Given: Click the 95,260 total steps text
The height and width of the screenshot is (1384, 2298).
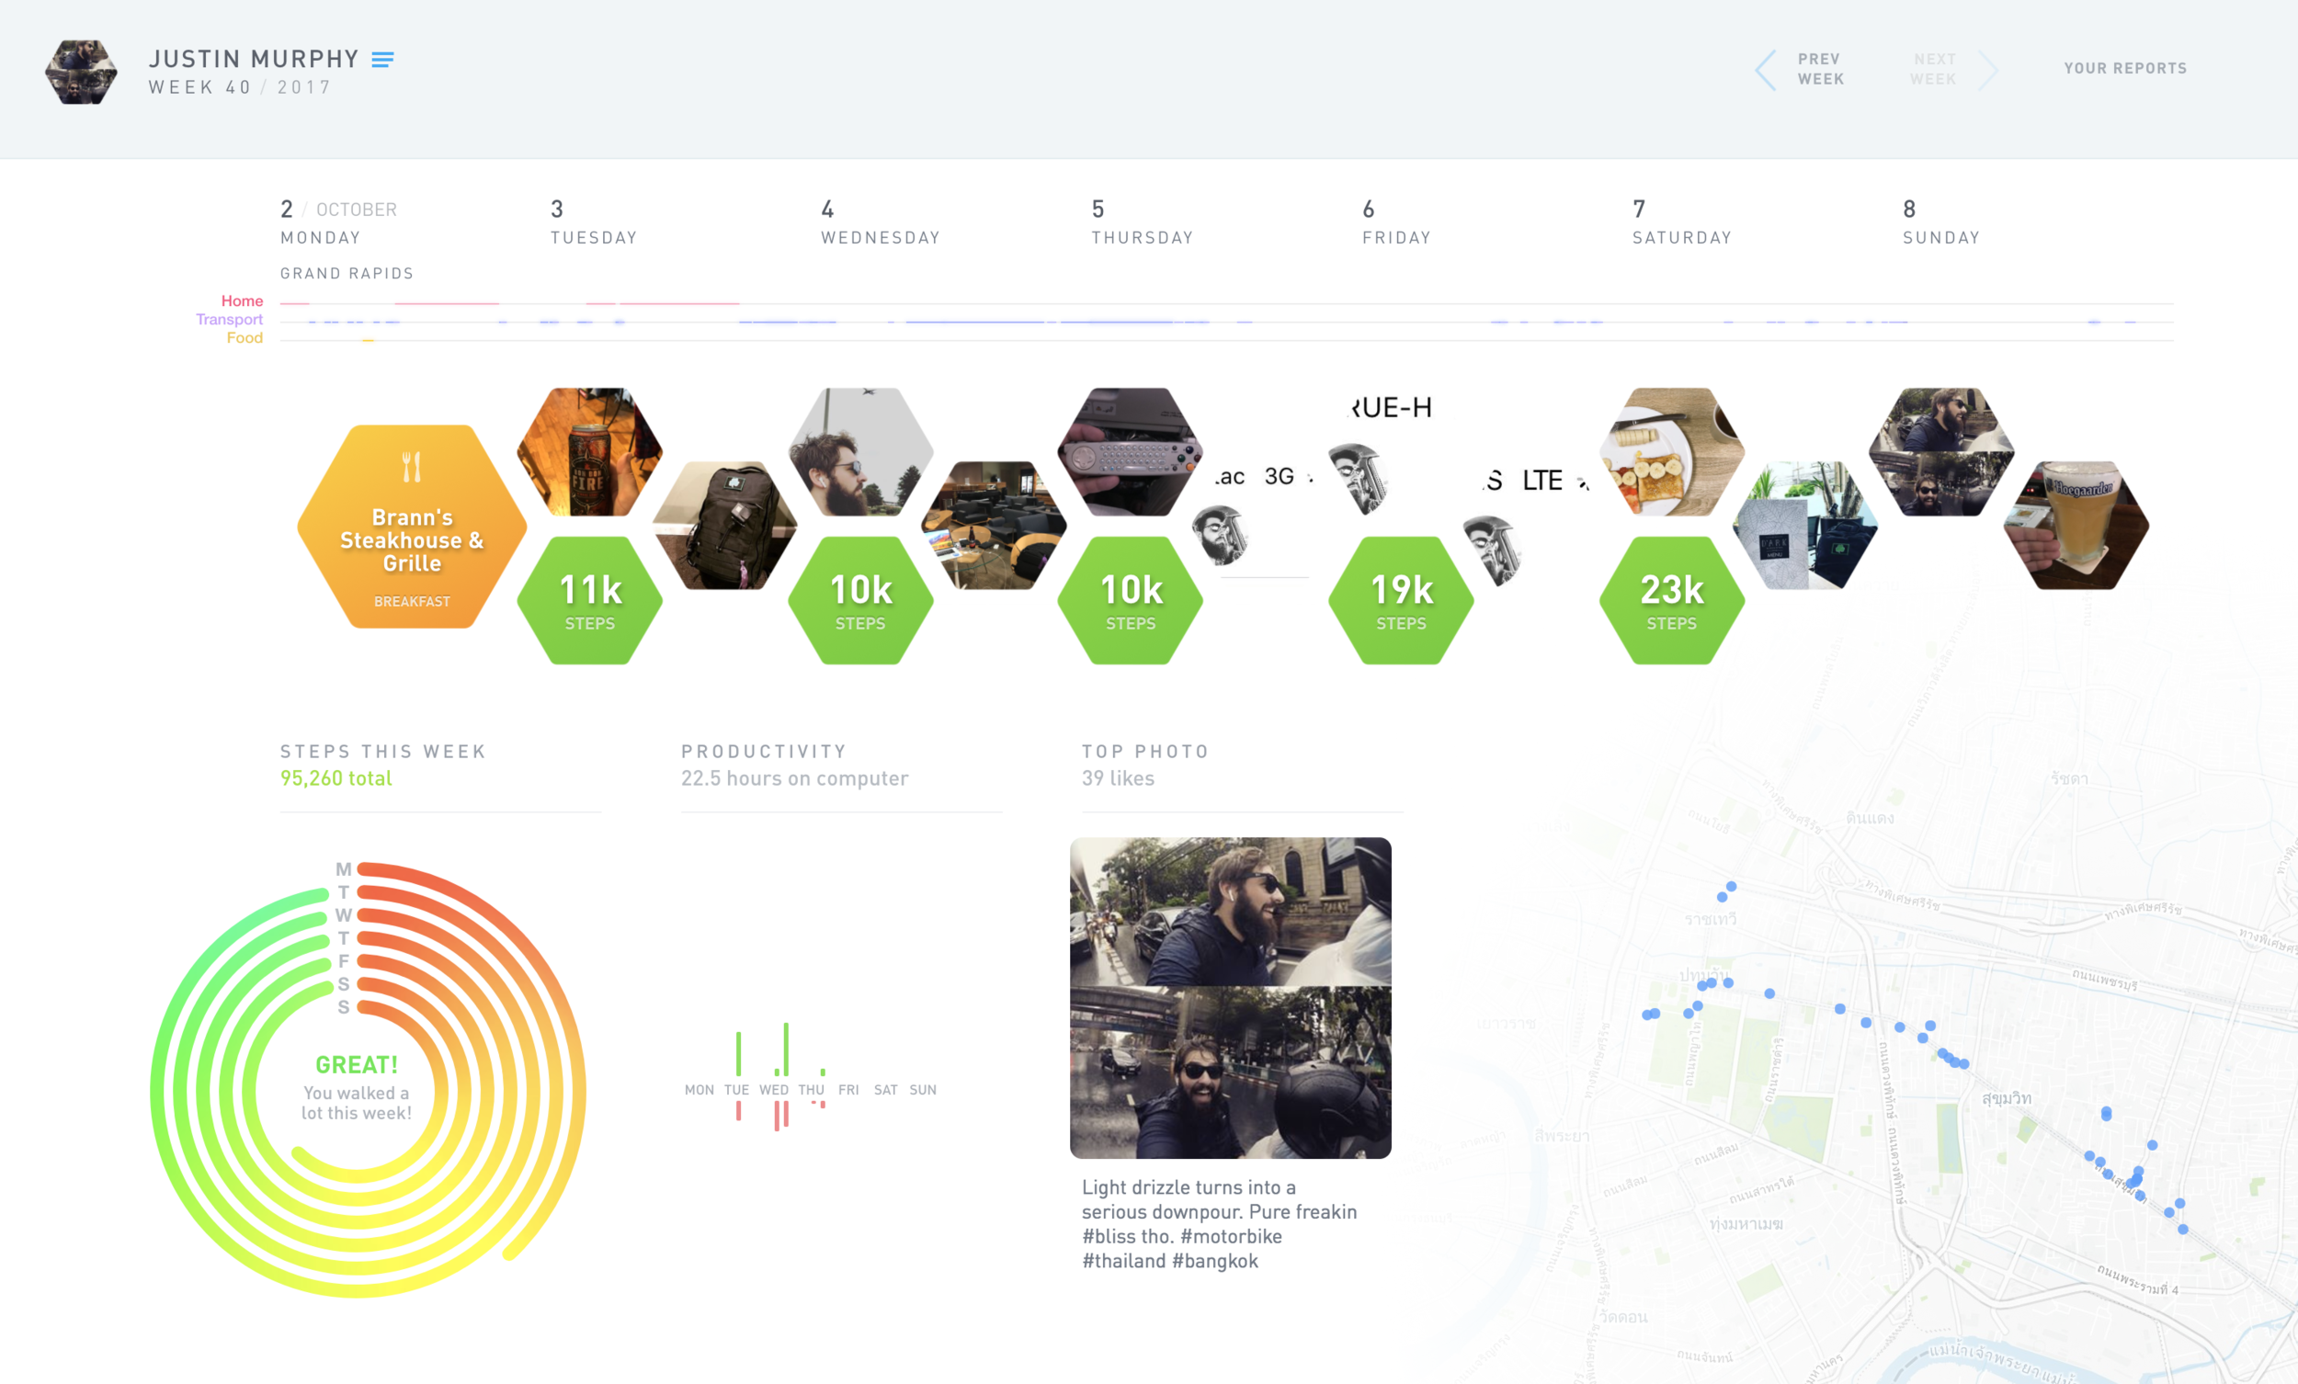Looking at the screenshot, I should click(336, 777).
